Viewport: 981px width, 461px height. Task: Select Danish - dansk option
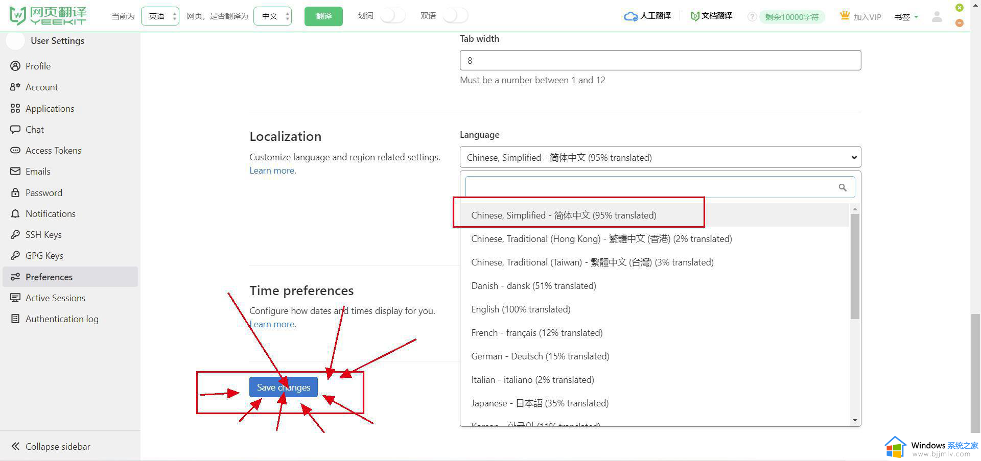point(655,285)
